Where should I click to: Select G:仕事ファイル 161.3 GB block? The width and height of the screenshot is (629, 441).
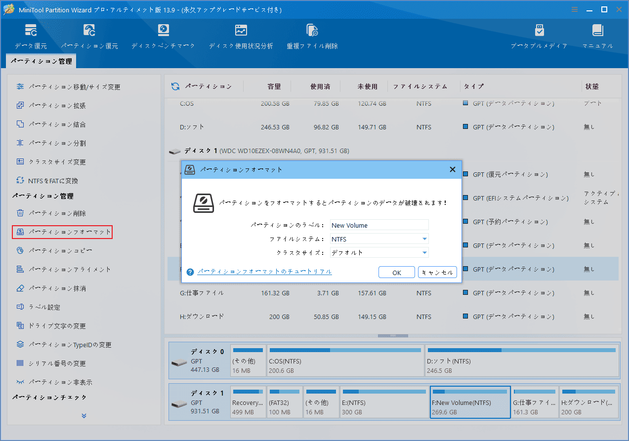tap(535, 402)
